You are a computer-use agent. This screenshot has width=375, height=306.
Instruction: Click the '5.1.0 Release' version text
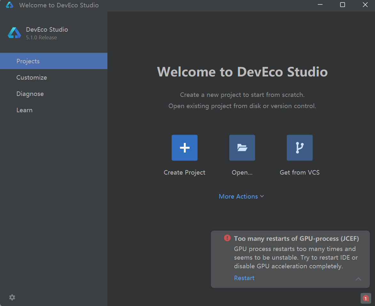[x=41, y=37]
